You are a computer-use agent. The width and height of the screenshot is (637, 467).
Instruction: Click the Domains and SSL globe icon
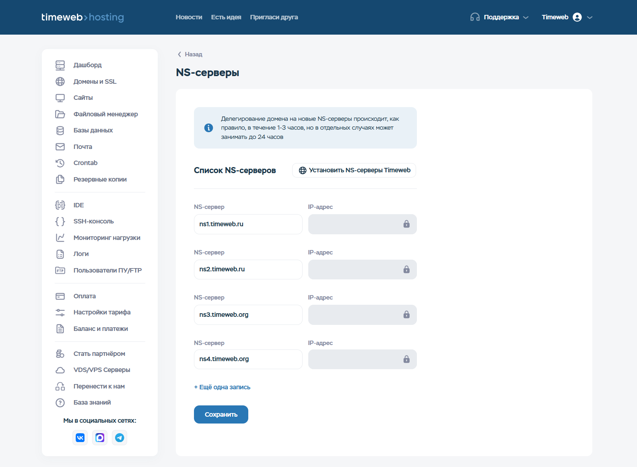(60, 81)
